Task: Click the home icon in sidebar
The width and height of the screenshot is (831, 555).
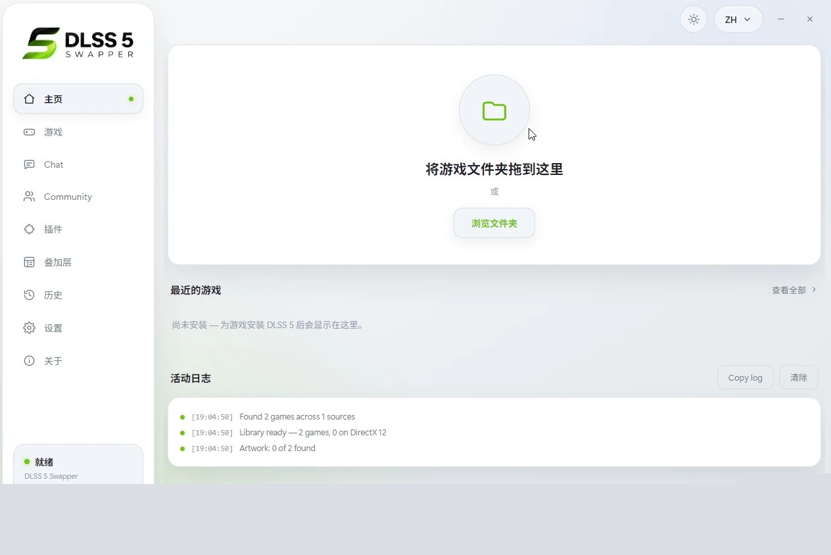Action: pyautogui.click(x=29, y=99)
